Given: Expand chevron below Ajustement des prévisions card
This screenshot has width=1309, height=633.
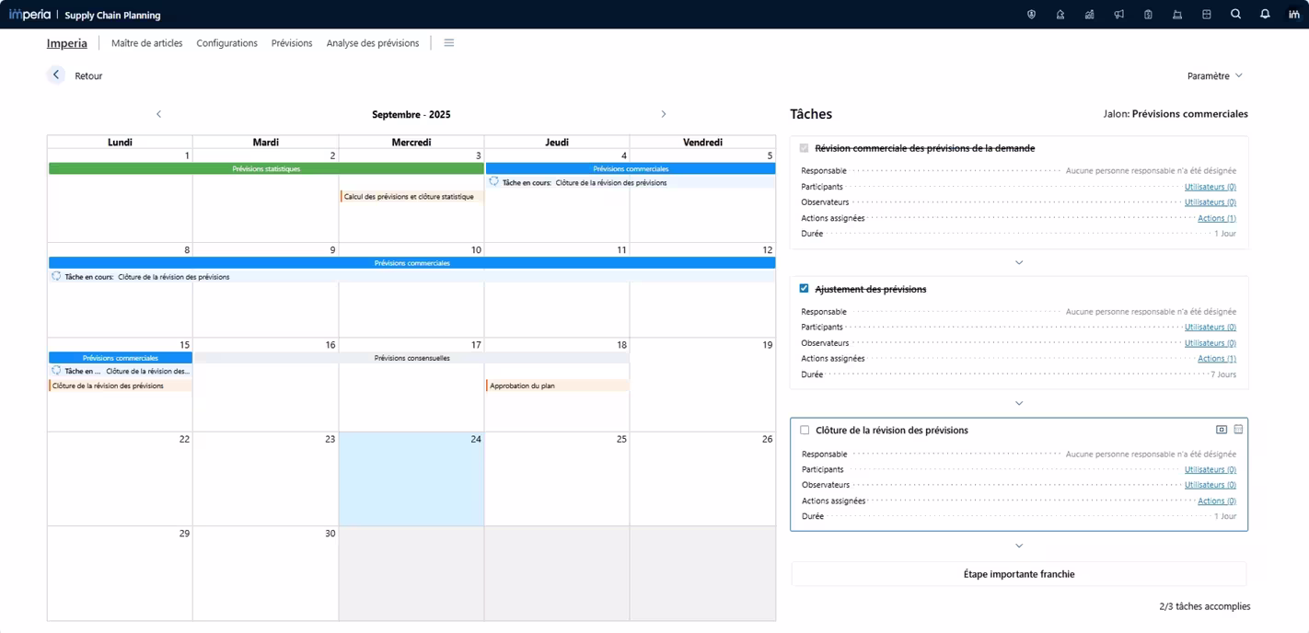Looking at the screenshot, I should [1018, 403].
